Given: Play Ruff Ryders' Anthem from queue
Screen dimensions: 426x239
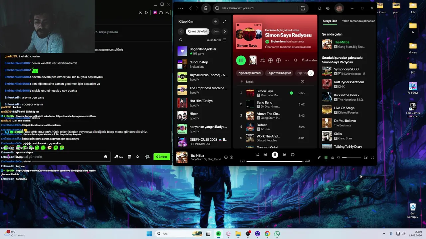Looking at the screenshot, I should (347, 84).
